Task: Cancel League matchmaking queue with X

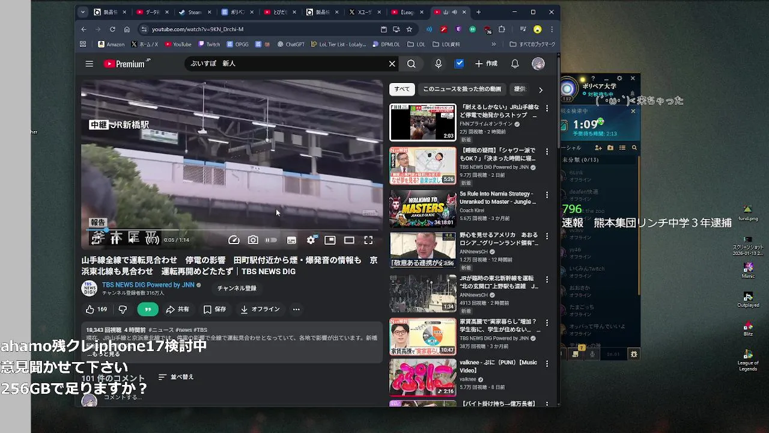Action: 633,111
